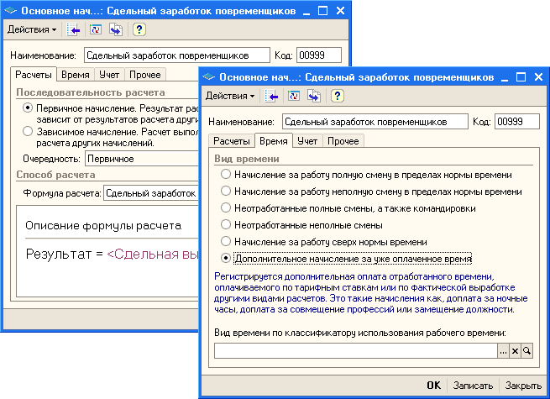Click the magnifier icon in classifier field
The height and width of the screenshot is (399, 550).
526,350
